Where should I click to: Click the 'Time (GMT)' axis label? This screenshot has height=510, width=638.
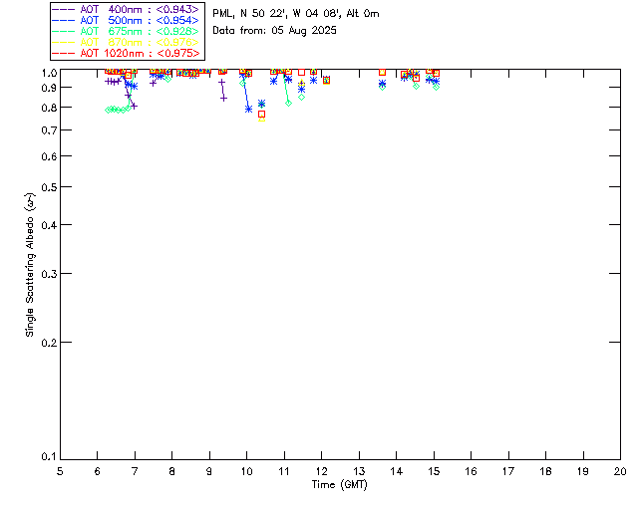pyautogui.click(x=339, y=485)
